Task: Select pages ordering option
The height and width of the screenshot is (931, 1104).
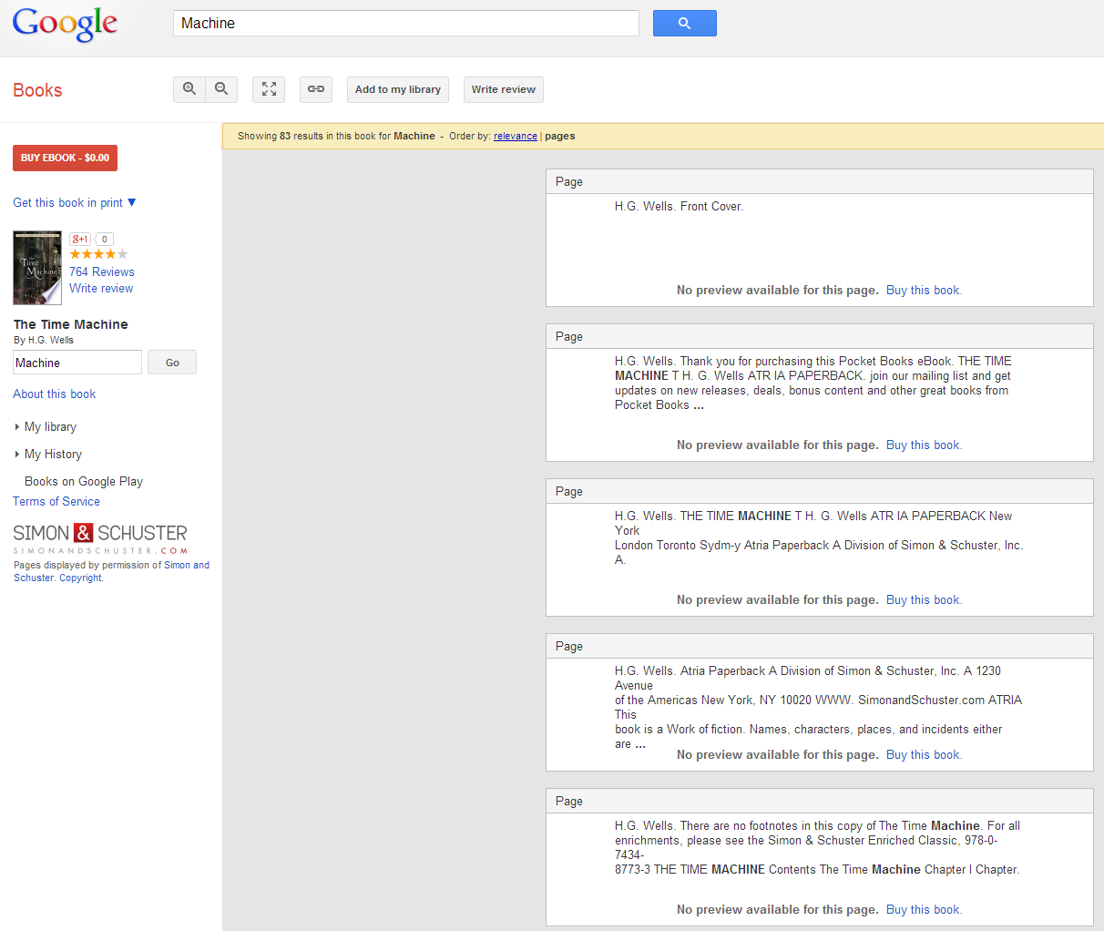Action: (560, 136)
